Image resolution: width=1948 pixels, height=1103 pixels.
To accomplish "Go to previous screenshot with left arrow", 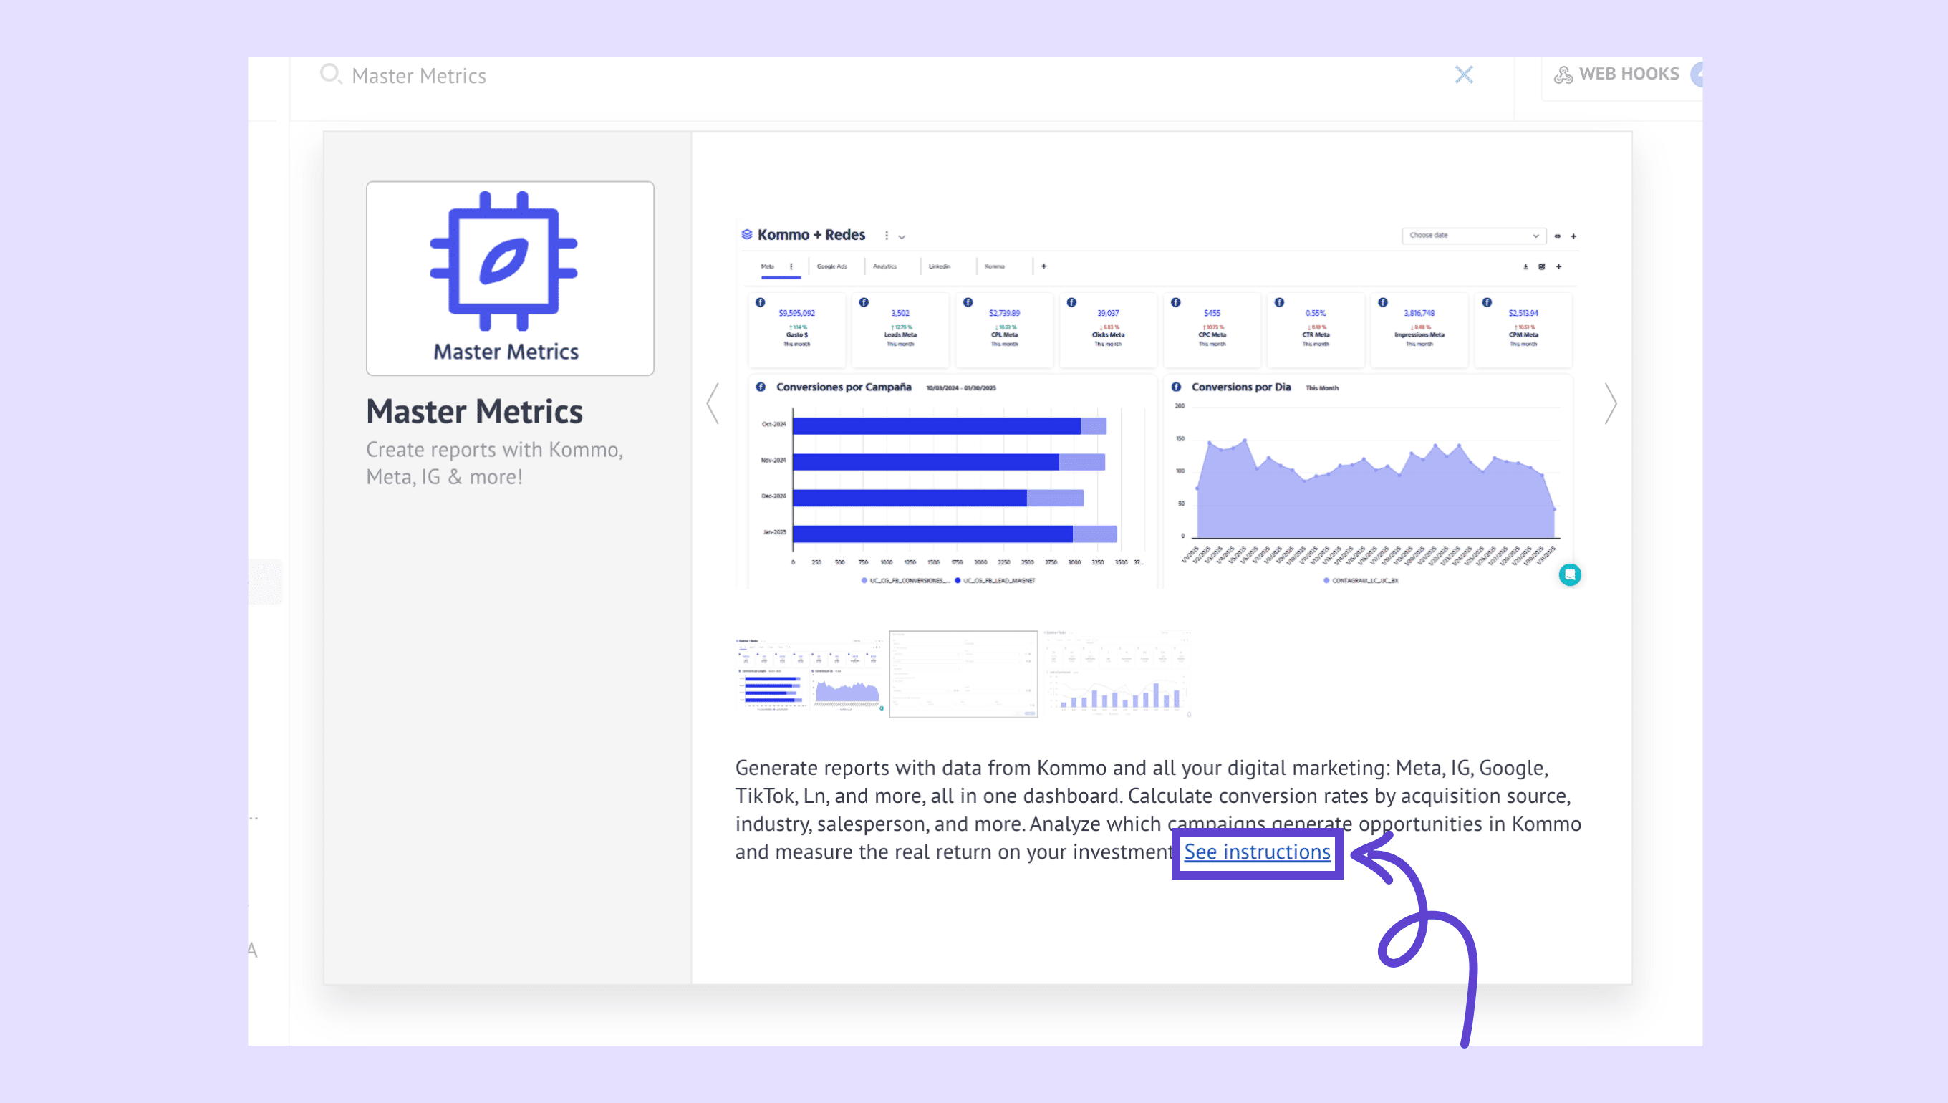I will pyautogui.click(x=713, y=403).
